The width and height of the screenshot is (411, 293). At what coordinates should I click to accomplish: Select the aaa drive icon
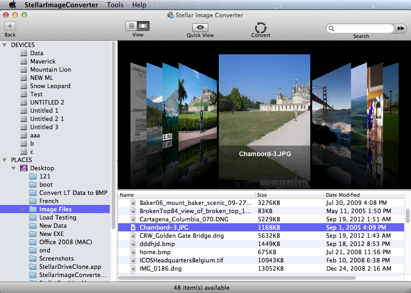point(24,136)
